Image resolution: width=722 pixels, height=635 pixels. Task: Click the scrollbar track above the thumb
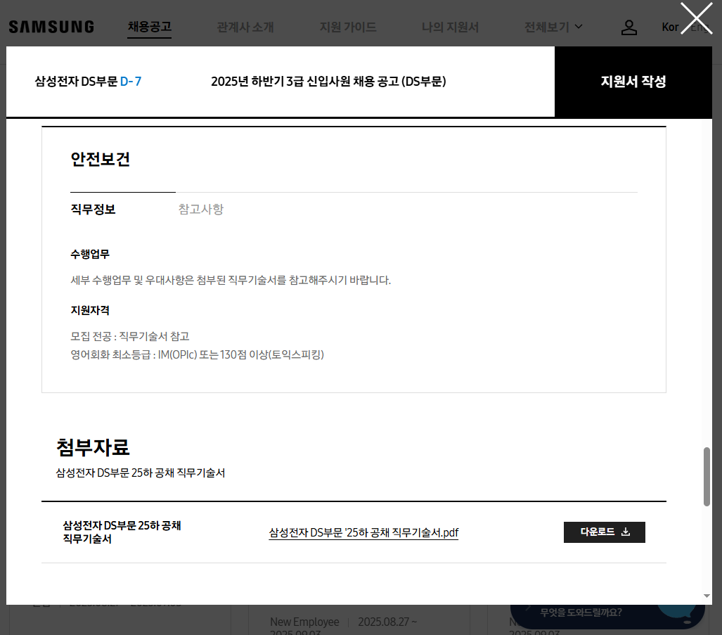tap(707, 281)
